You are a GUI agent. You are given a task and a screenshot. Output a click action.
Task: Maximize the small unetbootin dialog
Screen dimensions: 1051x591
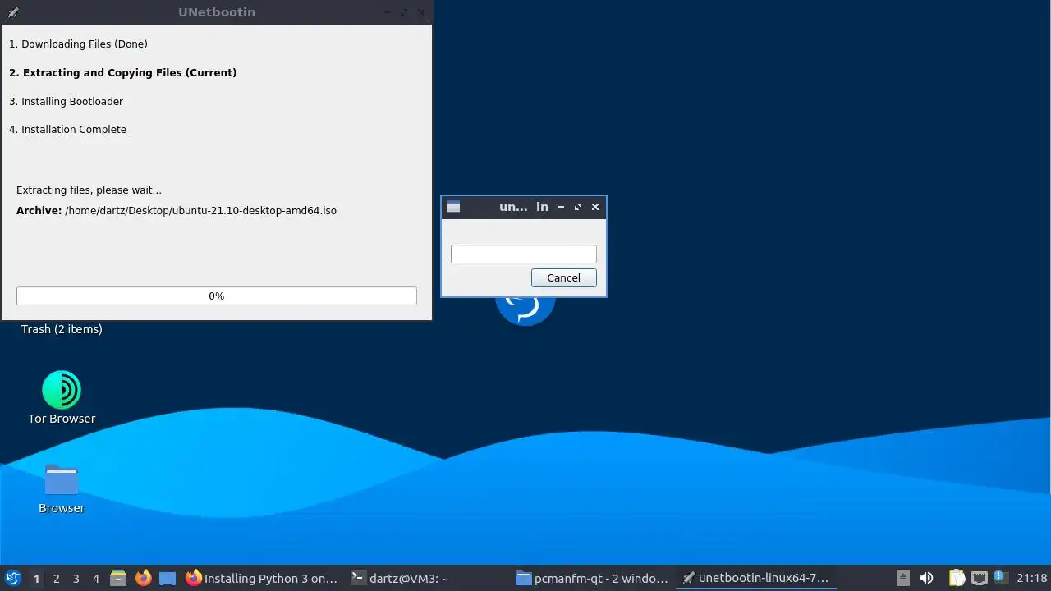(x=578, y=207)
